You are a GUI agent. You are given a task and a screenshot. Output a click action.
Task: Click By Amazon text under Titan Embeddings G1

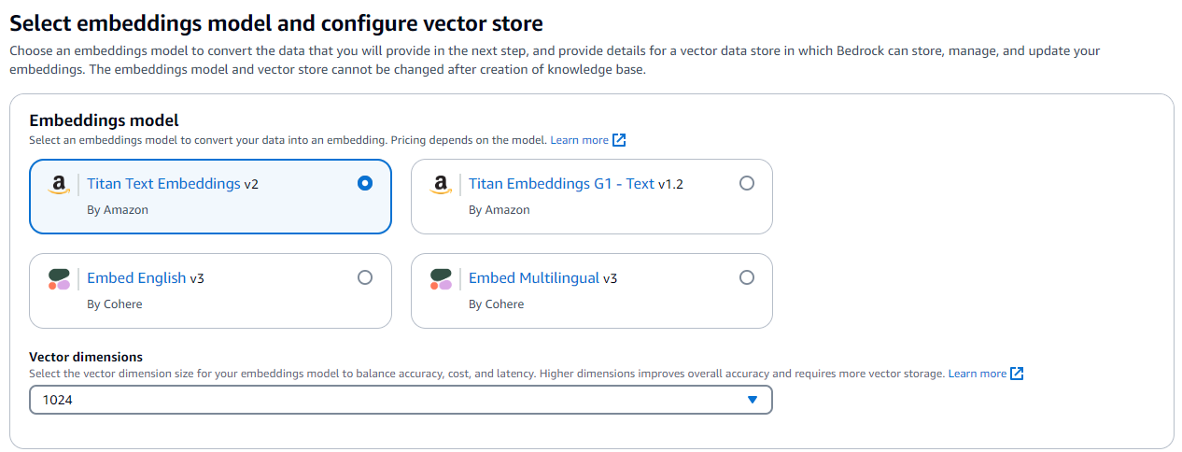click(499, 210)
